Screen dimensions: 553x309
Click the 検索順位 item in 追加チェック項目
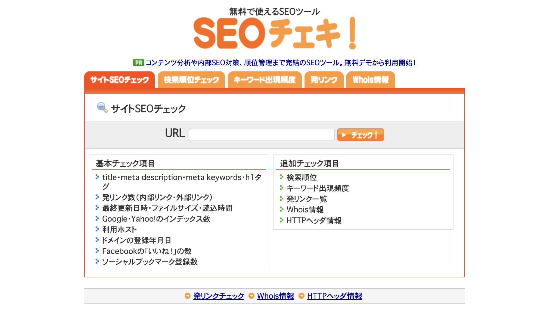302,177
